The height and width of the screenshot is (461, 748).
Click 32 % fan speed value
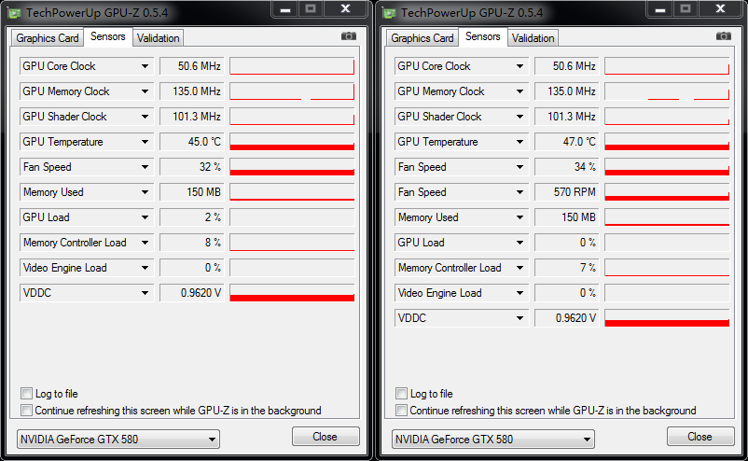click(x=192, y=167)
